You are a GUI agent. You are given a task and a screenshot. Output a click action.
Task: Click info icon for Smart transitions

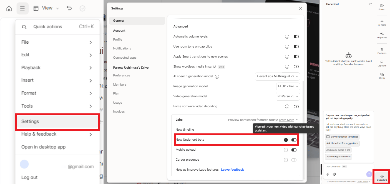(287, 57)
